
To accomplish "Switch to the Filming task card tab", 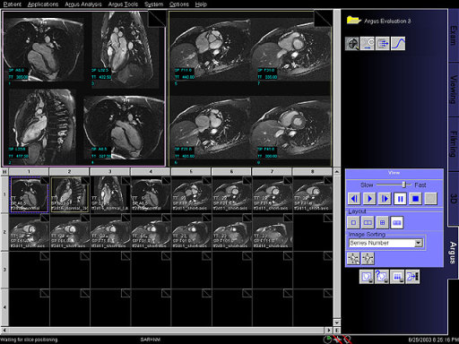I will [453, 143].
